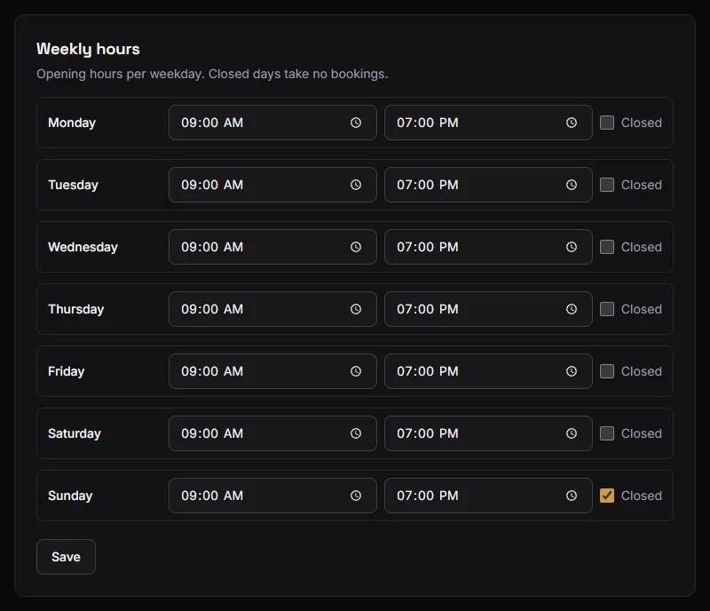Screen dimensions: 710x611
Task: Select Sunday's 09:00 AM opening field
Action: pyautogui.click(x=272, y=496)
